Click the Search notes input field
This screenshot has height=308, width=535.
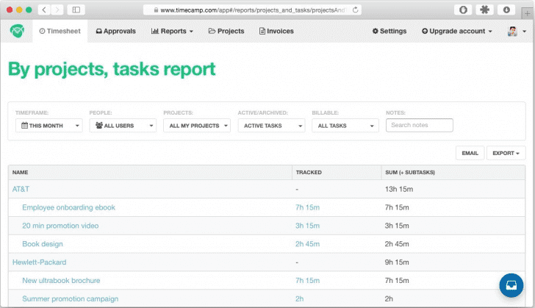pyautogui.click(x=419, y=126)
